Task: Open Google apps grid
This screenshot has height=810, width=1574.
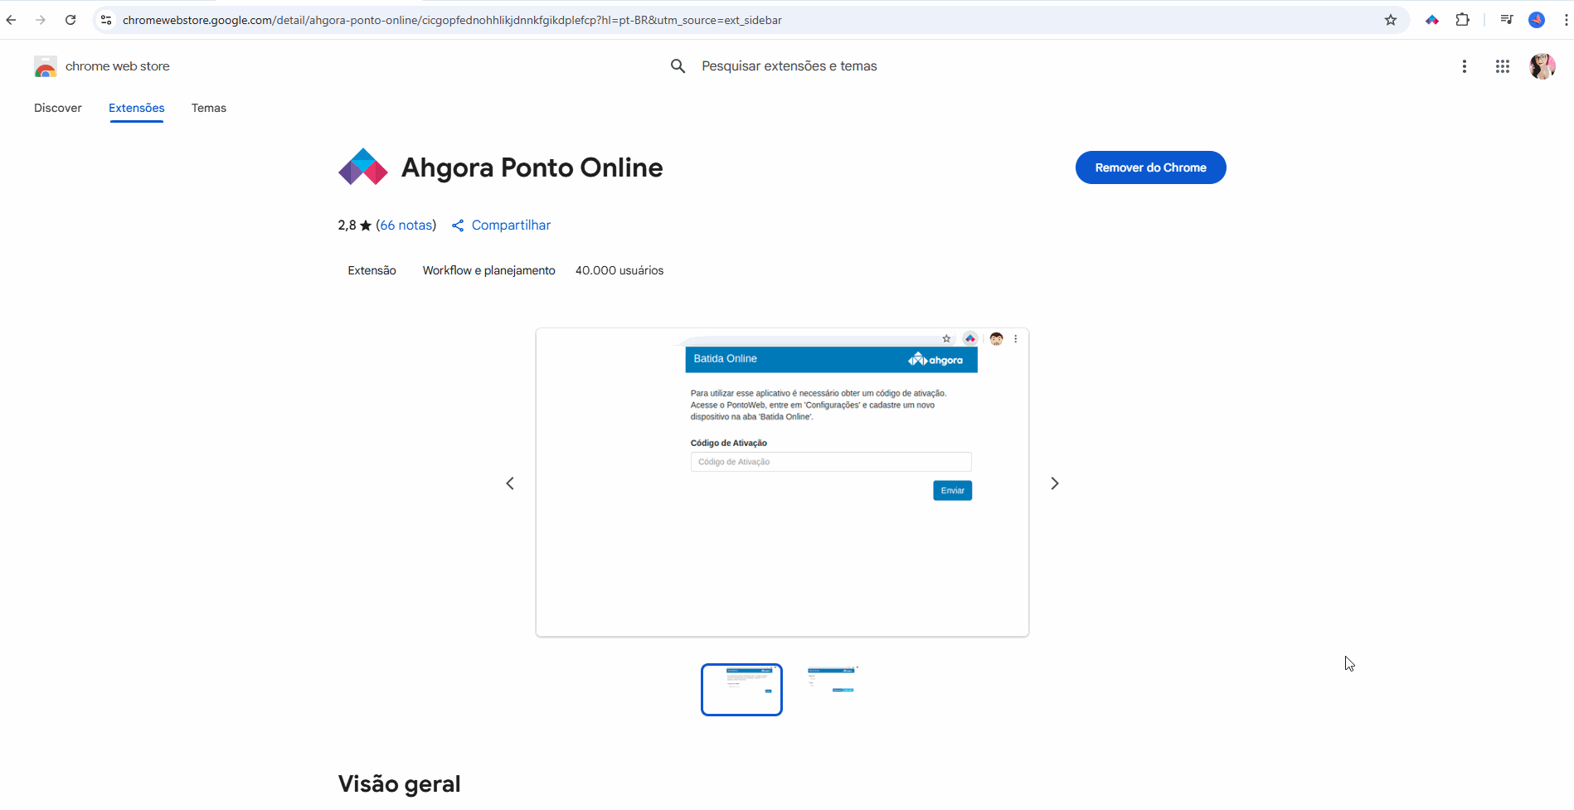Action: 1503,66
